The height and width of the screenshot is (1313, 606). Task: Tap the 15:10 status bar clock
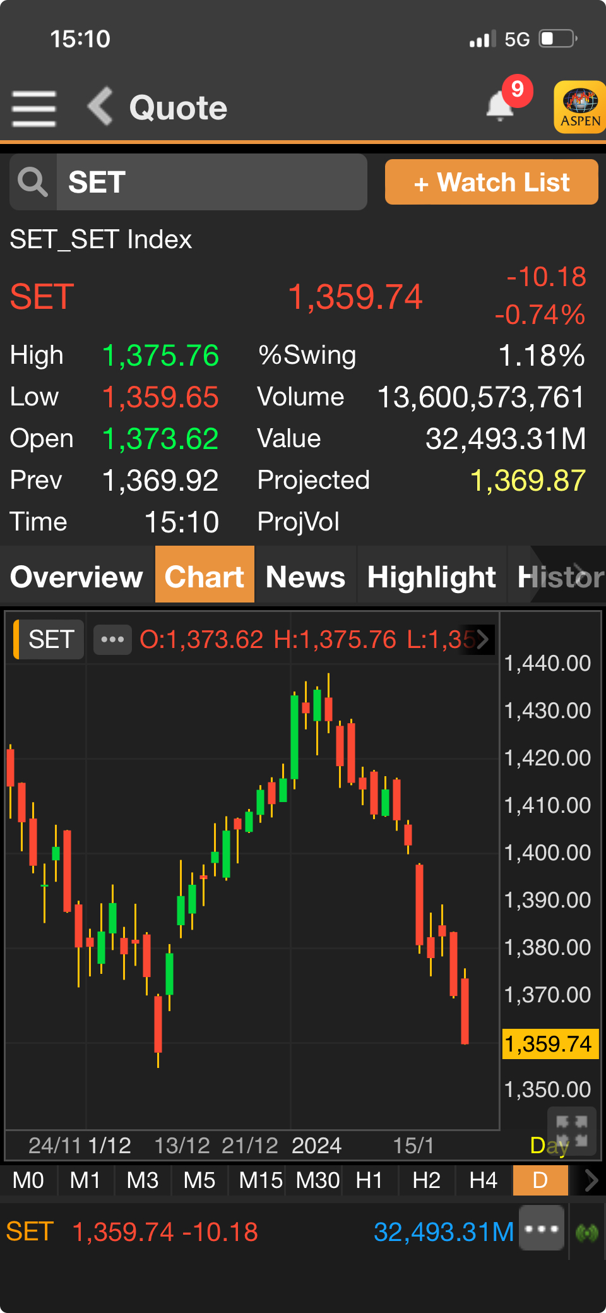80,39
